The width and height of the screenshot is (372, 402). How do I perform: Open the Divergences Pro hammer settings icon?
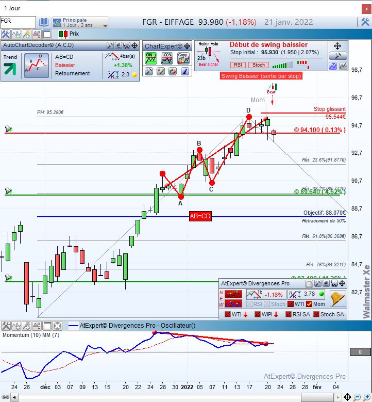point(318,283)
